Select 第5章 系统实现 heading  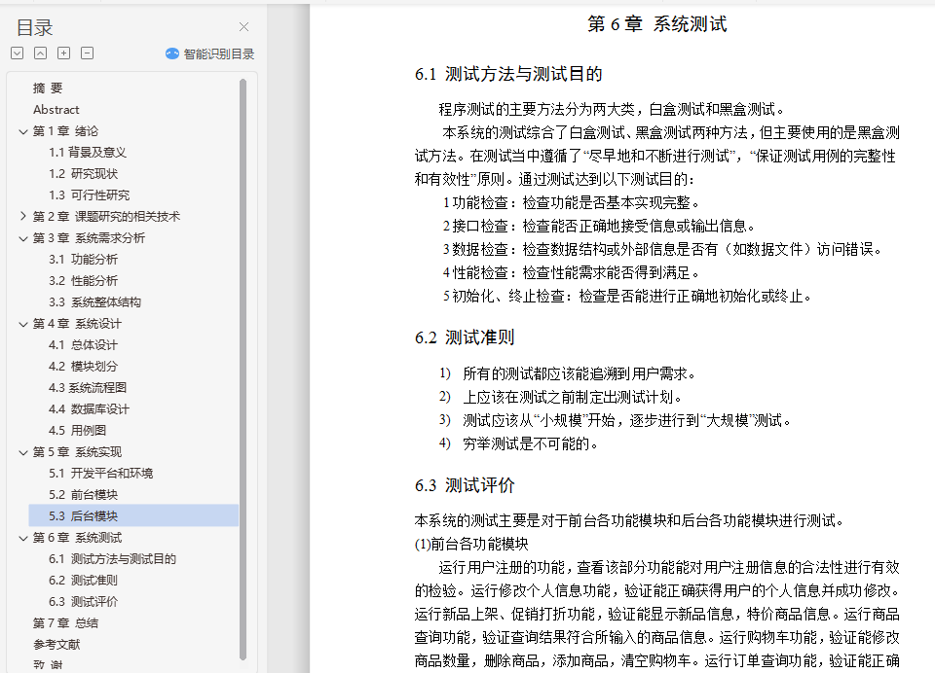point(77,452)
